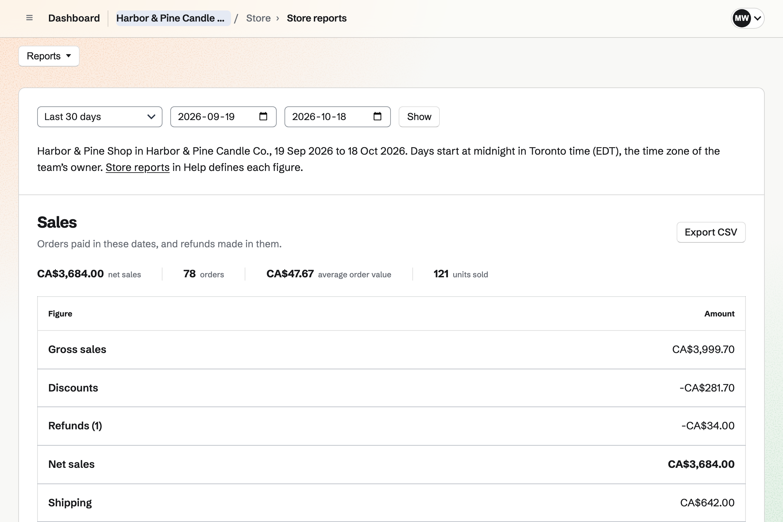Screen dimensions: 783x522
Task: Click the Show button
Action: click(419, 117)
